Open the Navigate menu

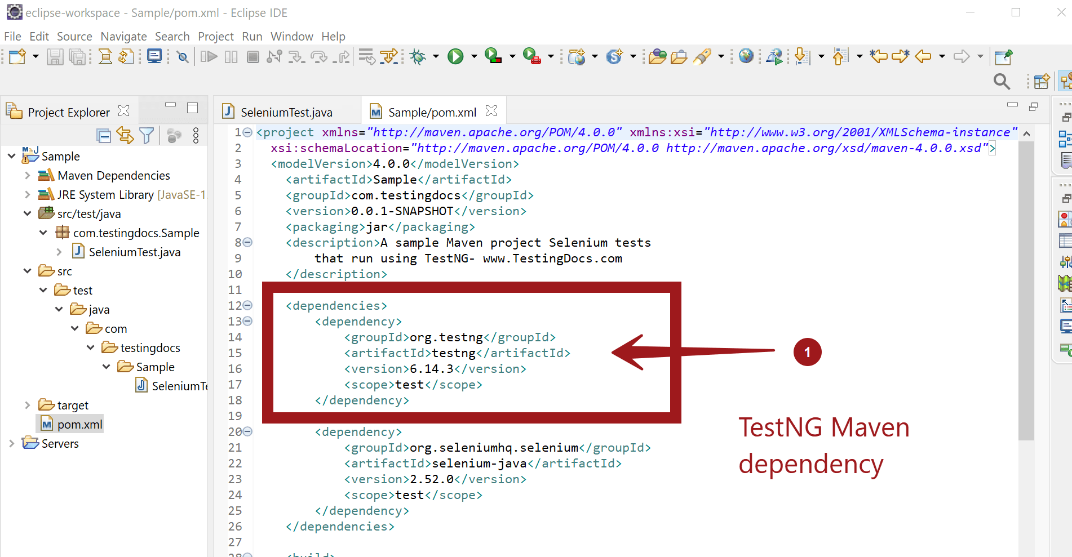coord(123,36)
